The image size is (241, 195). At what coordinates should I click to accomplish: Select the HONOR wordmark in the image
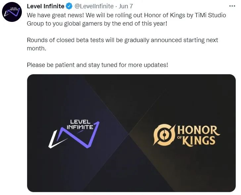pos(198,129)
